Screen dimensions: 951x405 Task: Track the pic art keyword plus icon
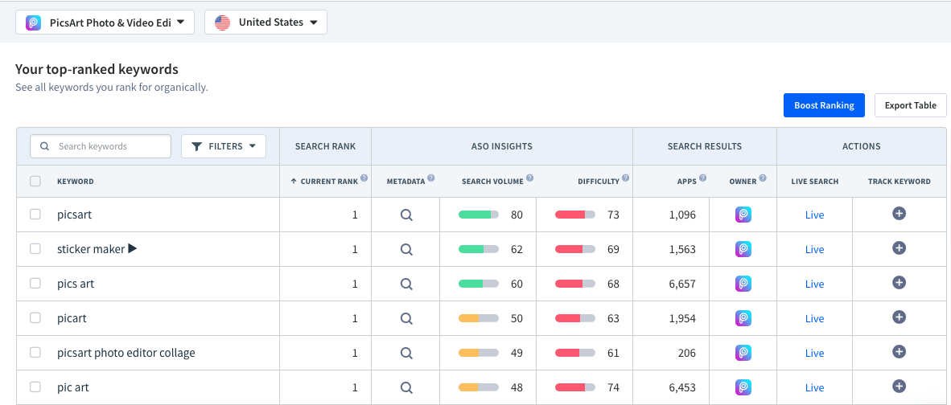tap(899, 386)
